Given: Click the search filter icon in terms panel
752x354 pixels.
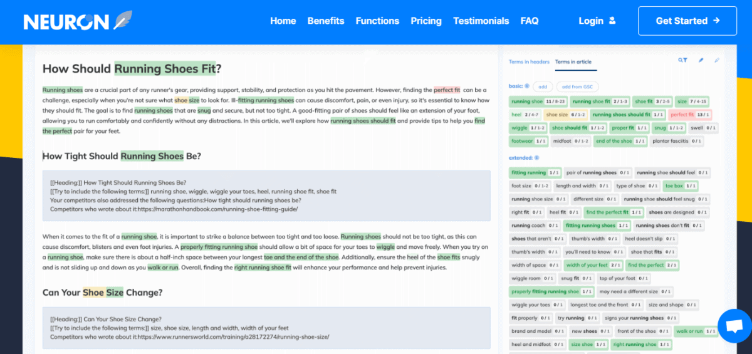Looking at the screenshot, I should point(682,61).
